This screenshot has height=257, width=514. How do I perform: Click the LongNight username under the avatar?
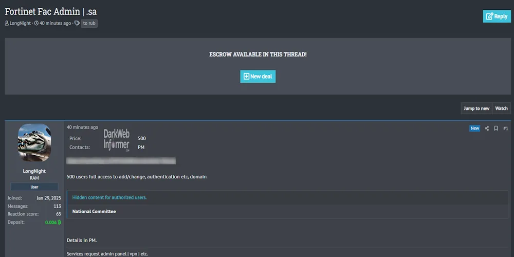(34, 171)
